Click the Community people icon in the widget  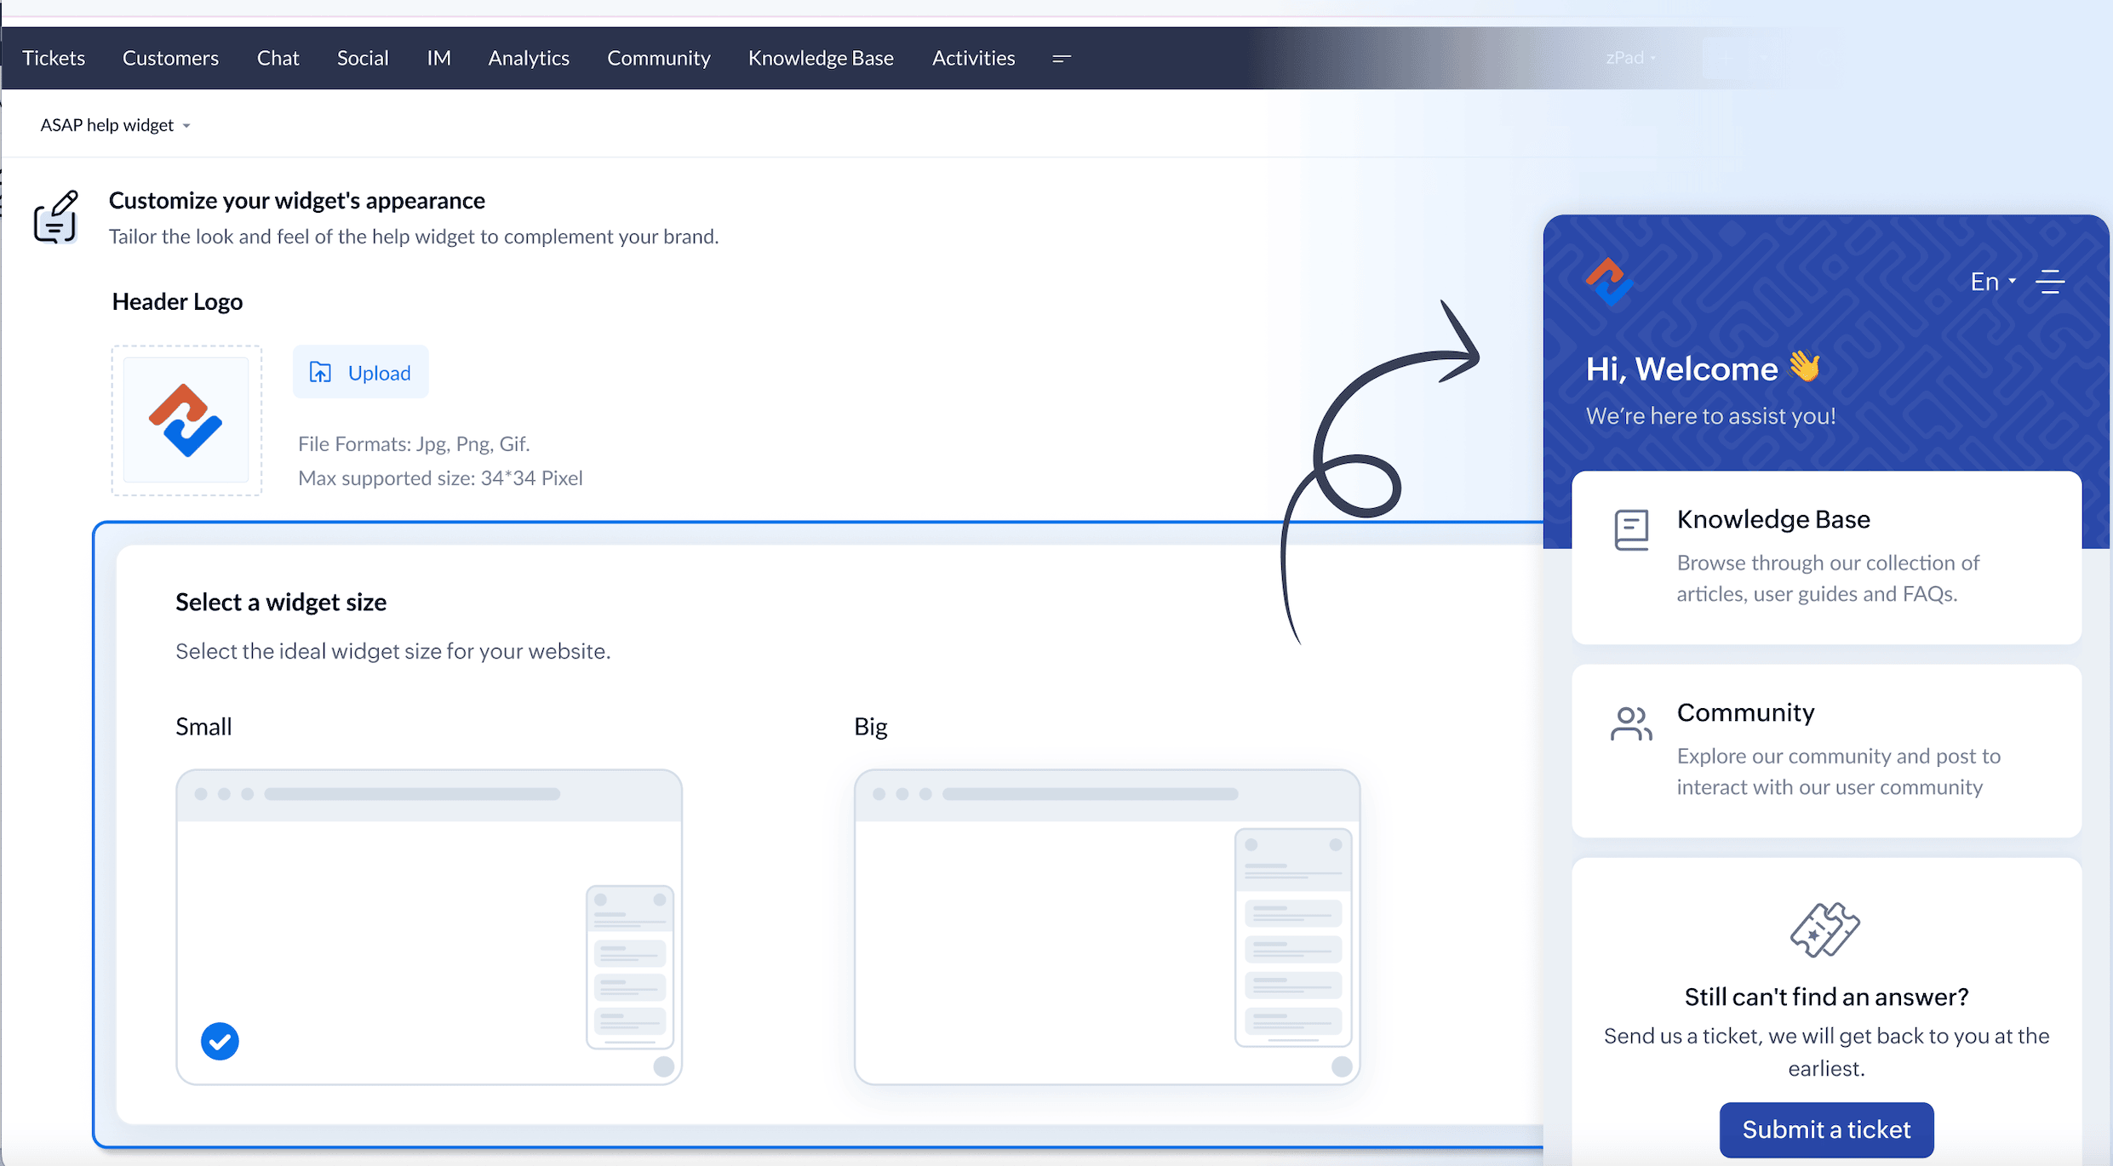tap(1630, 724)
